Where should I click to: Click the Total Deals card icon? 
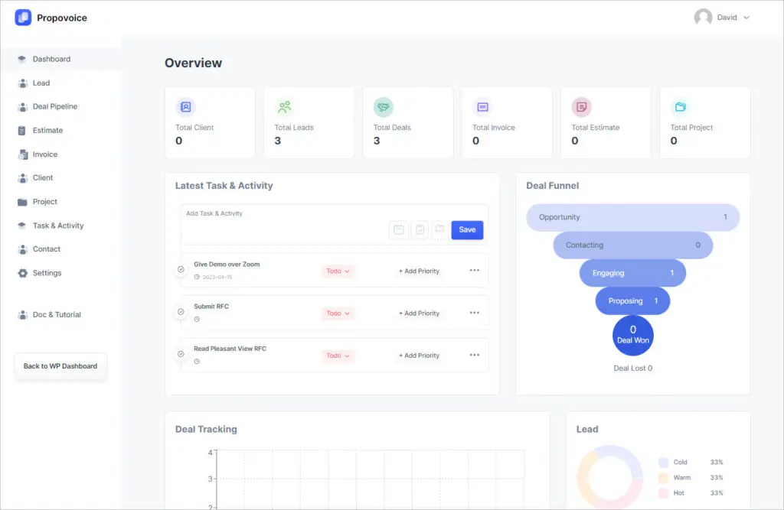point(384,107)
